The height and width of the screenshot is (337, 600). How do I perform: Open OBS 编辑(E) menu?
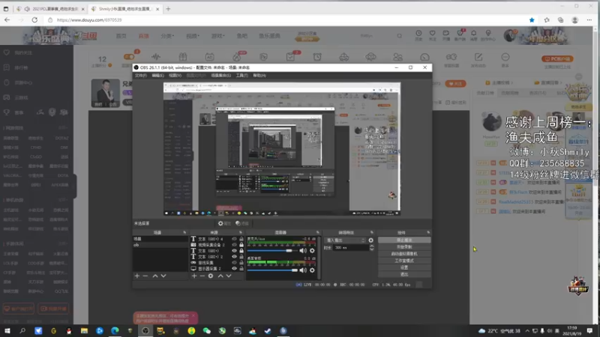tap(157, 76)
